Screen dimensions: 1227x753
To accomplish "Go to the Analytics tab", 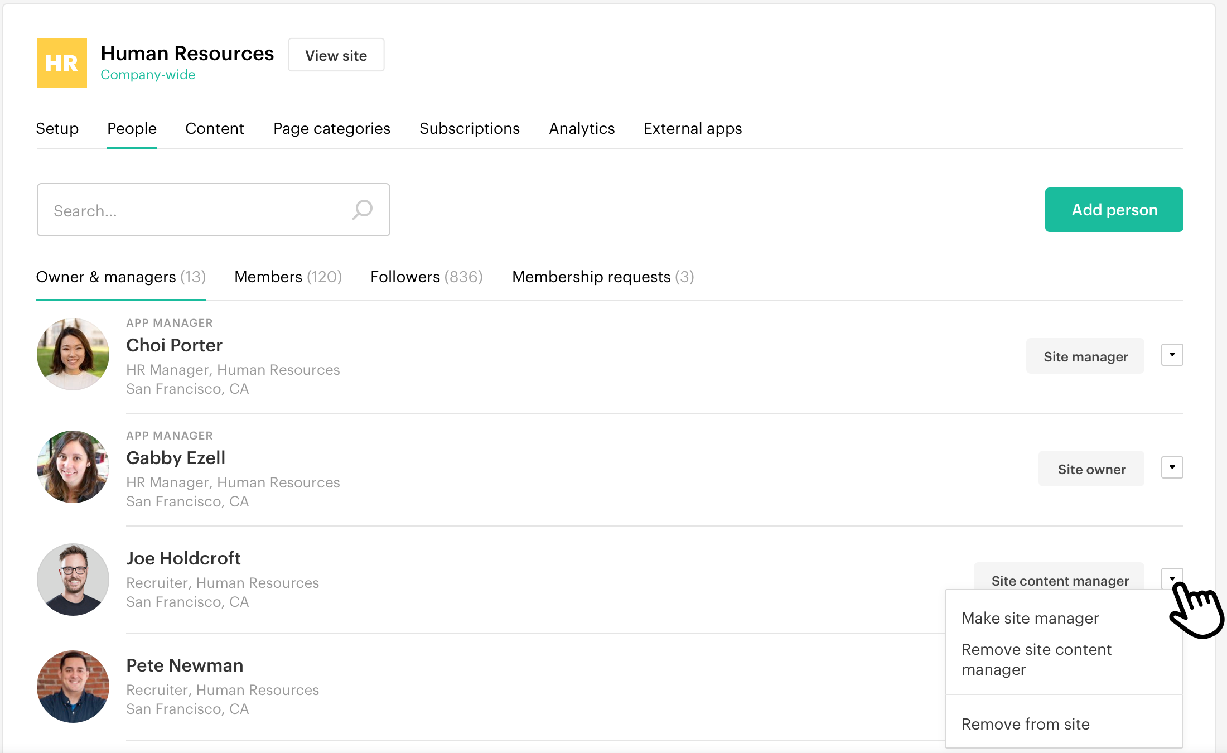I will pyautogui.click(x=582, y=128).
